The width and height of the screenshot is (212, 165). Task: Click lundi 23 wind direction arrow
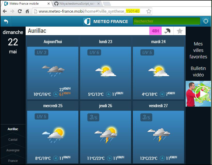[108, 94]
